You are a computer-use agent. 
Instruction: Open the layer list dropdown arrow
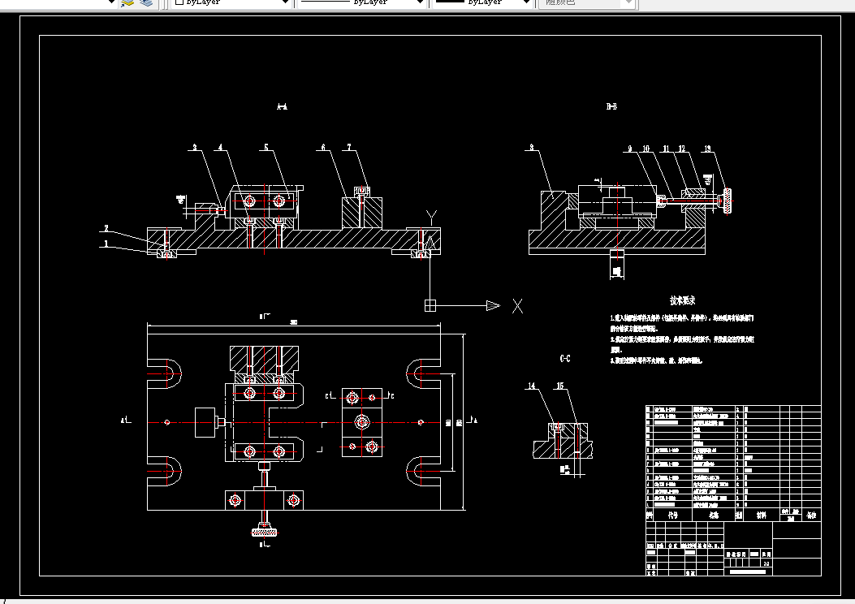(111, 2)
